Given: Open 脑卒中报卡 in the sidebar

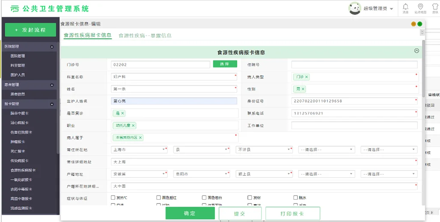Looking at the screenshot, I should point(19,113).
